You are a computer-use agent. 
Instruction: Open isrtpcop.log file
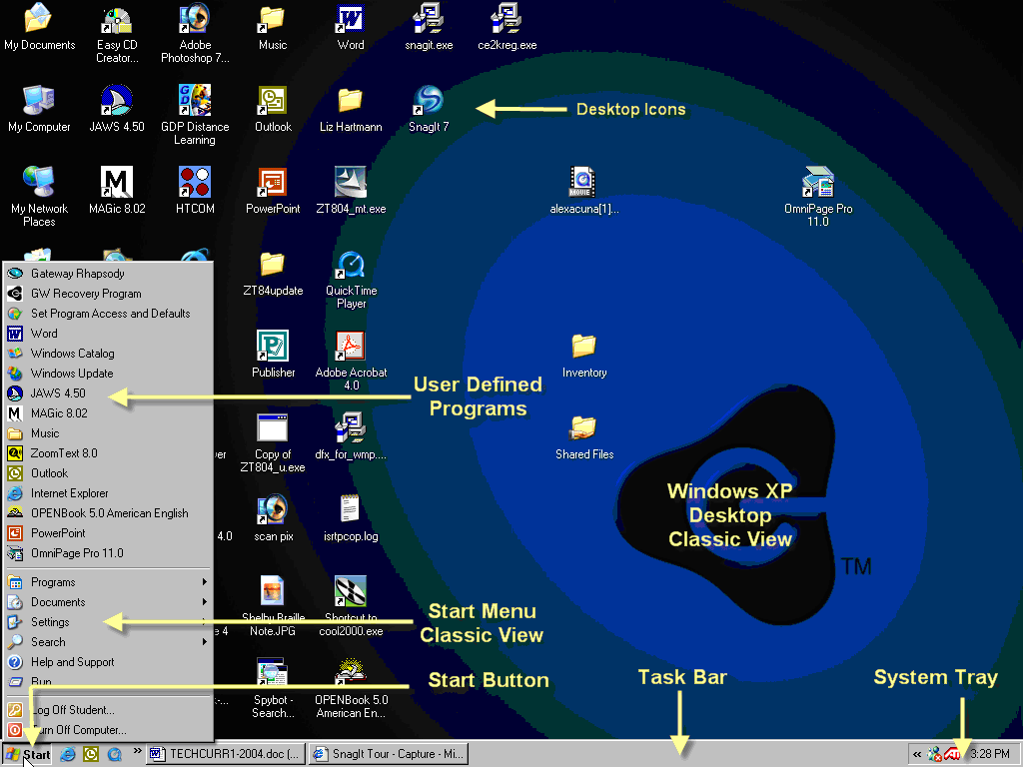pos(351,519)
